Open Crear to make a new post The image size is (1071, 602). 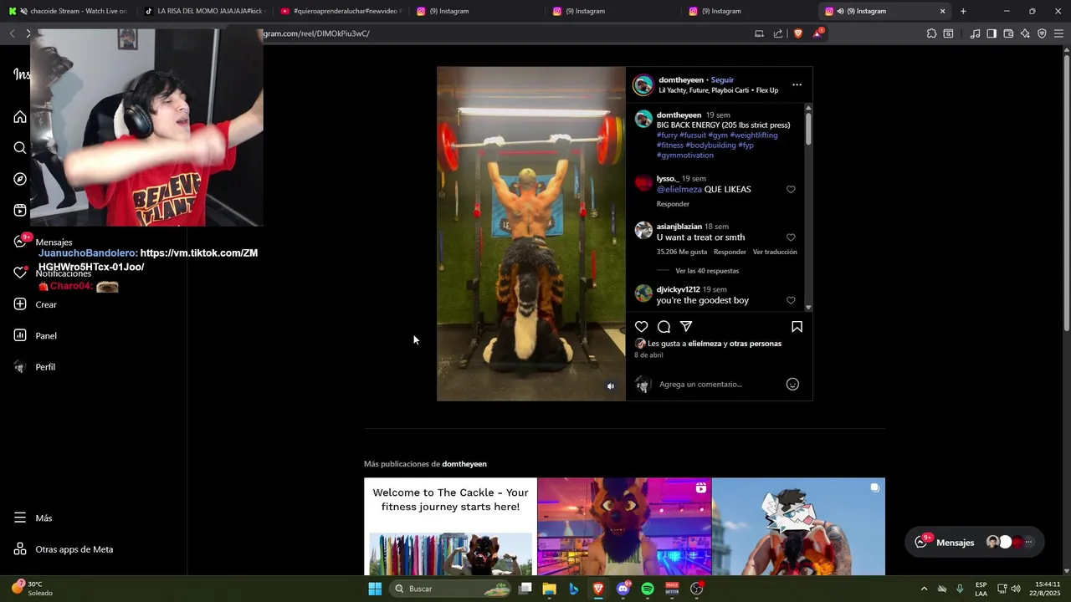[35, 304]
